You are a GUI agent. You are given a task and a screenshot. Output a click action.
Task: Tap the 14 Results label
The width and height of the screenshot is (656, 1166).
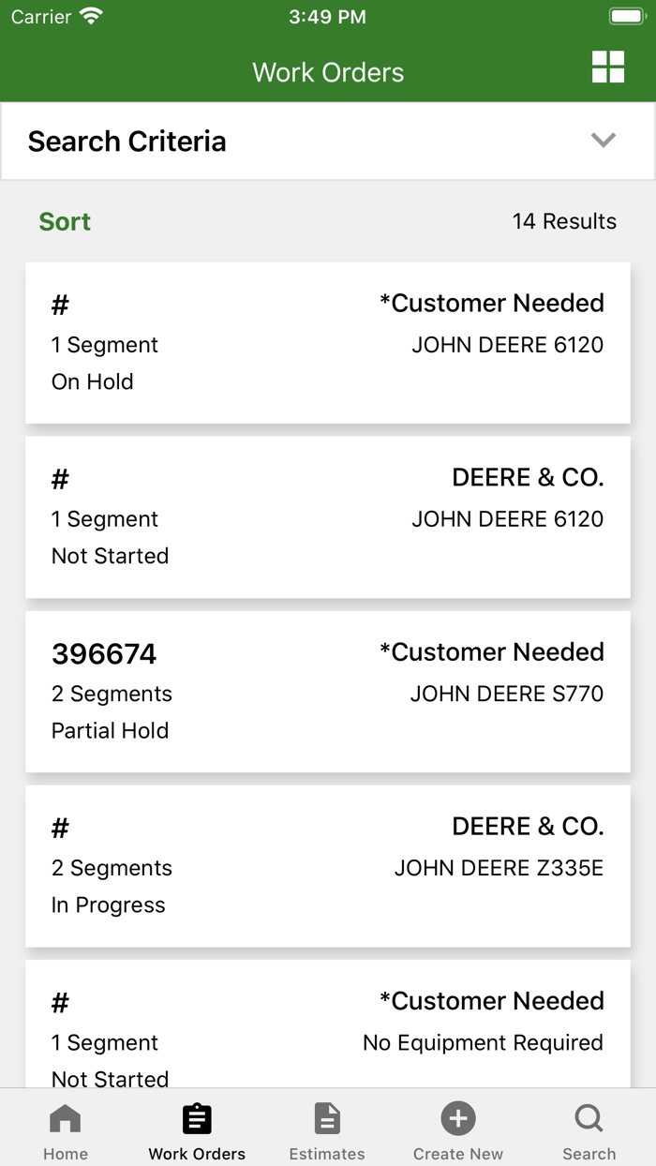[564, 221]
